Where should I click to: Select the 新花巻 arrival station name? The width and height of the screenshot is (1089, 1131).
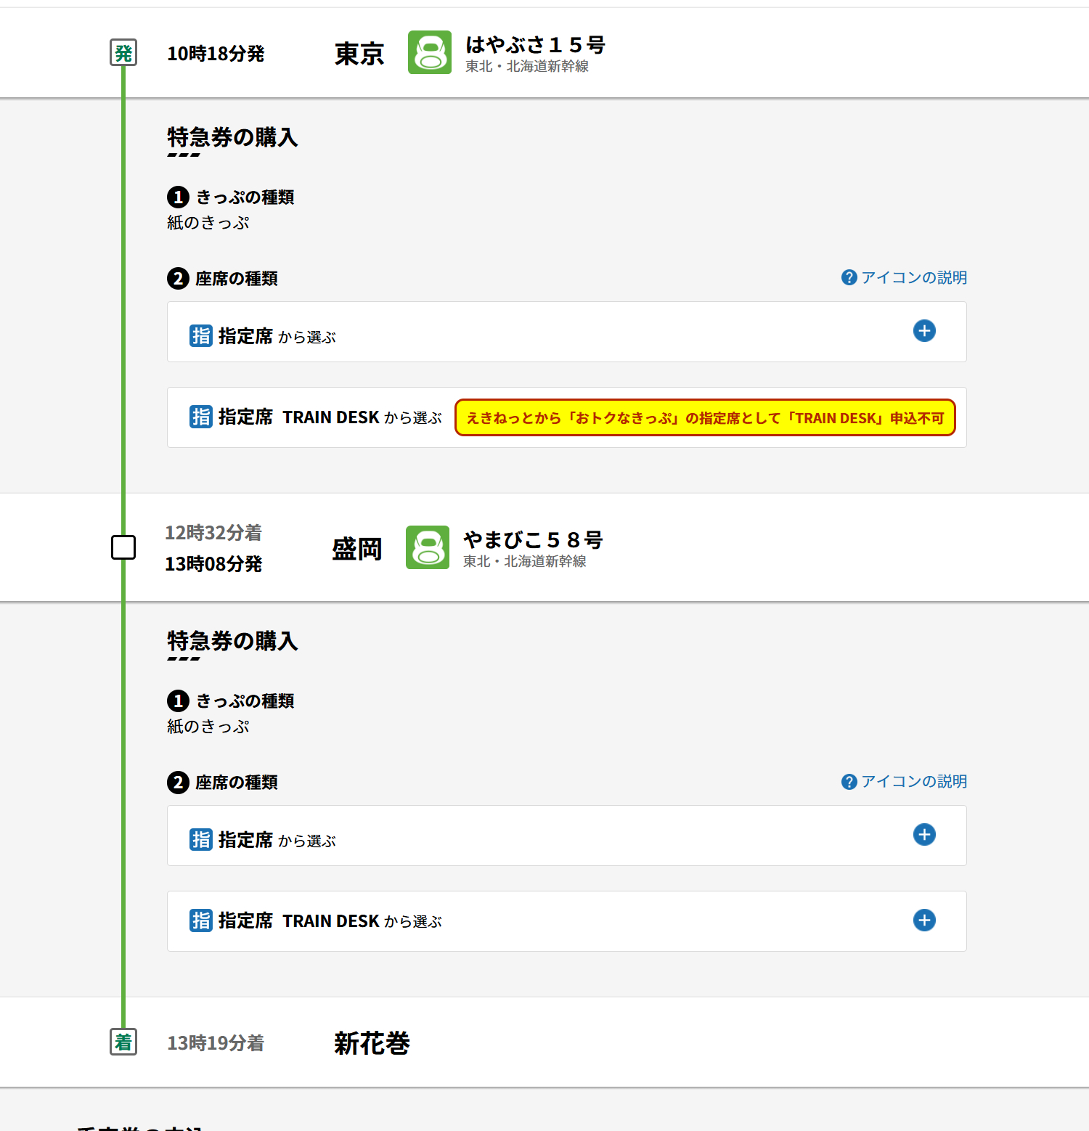372,1043
